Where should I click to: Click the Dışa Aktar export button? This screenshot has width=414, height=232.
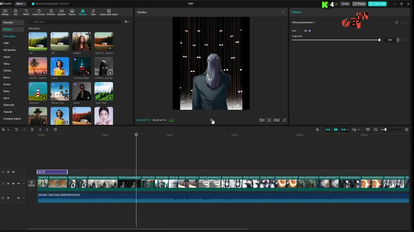[377, 4]
